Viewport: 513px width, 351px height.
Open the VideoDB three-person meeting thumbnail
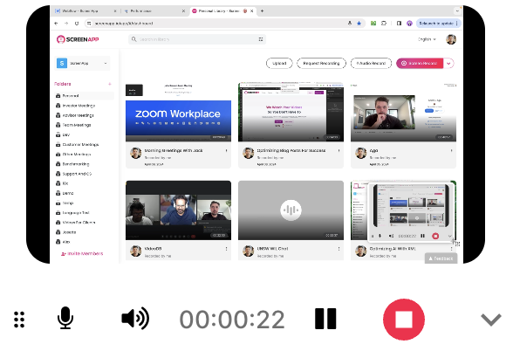click(x=178, y=210)
